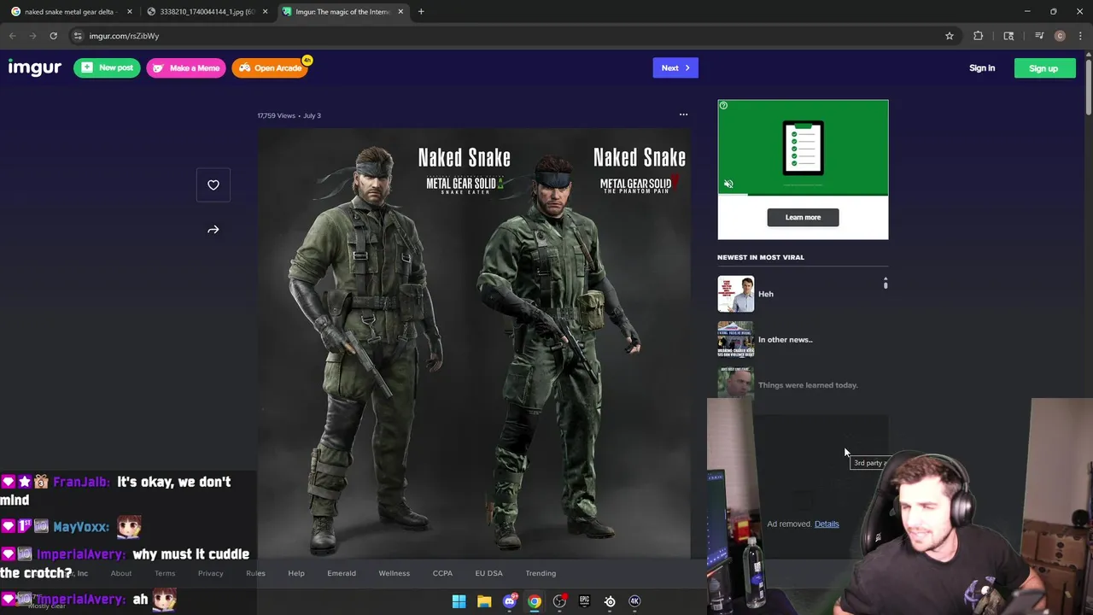Open the CCPA footer link
The width and height of the screenshot is (1093, 615).
pos(442,573)
